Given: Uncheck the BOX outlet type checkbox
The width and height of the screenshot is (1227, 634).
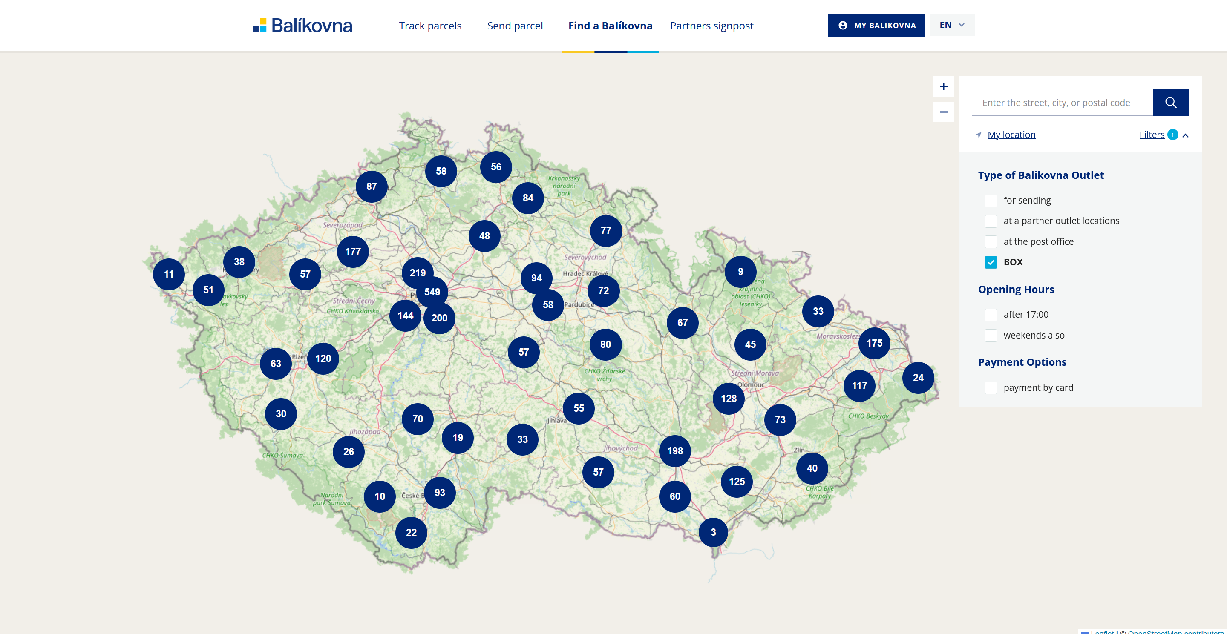Looking at the screenshot, I should click(991, 262).
